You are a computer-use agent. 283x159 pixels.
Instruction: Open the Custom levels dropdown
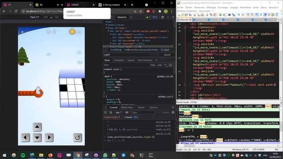tap(112, 117)
